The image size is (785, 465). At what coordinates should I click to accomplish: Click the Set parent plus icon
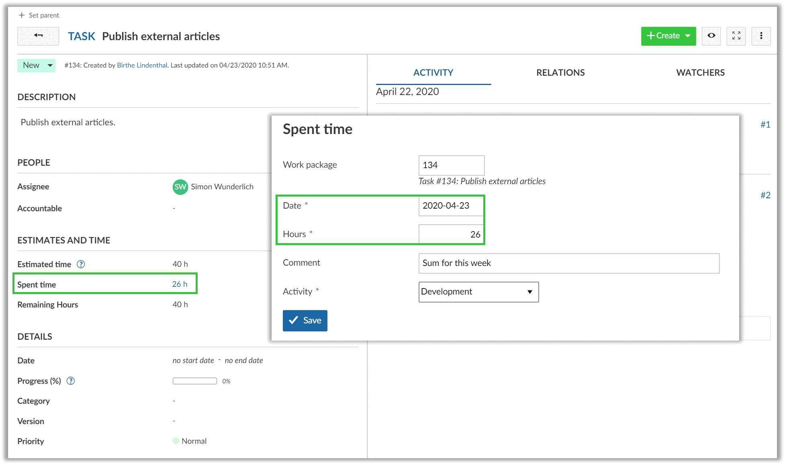pyautogui.click(x=22, y=15)
